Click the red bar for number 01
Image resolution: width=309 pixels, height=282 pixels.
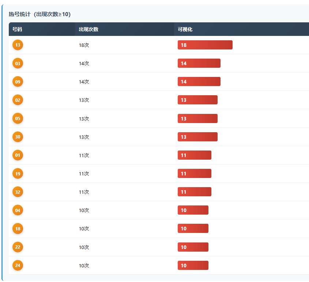click(194, 155)
